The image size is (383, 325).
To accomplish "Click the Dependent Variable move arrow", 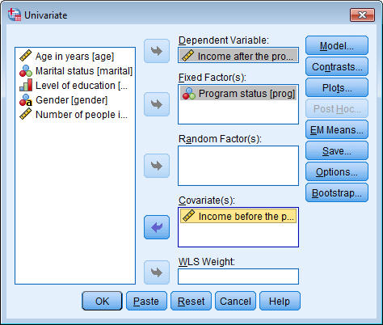I will pyautogui.click(x=157, y=51).
